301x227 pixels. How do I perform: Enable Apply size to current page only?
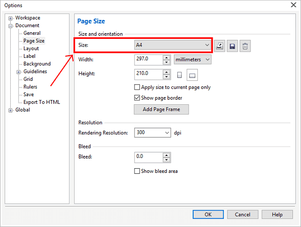(x=137, y=87)
